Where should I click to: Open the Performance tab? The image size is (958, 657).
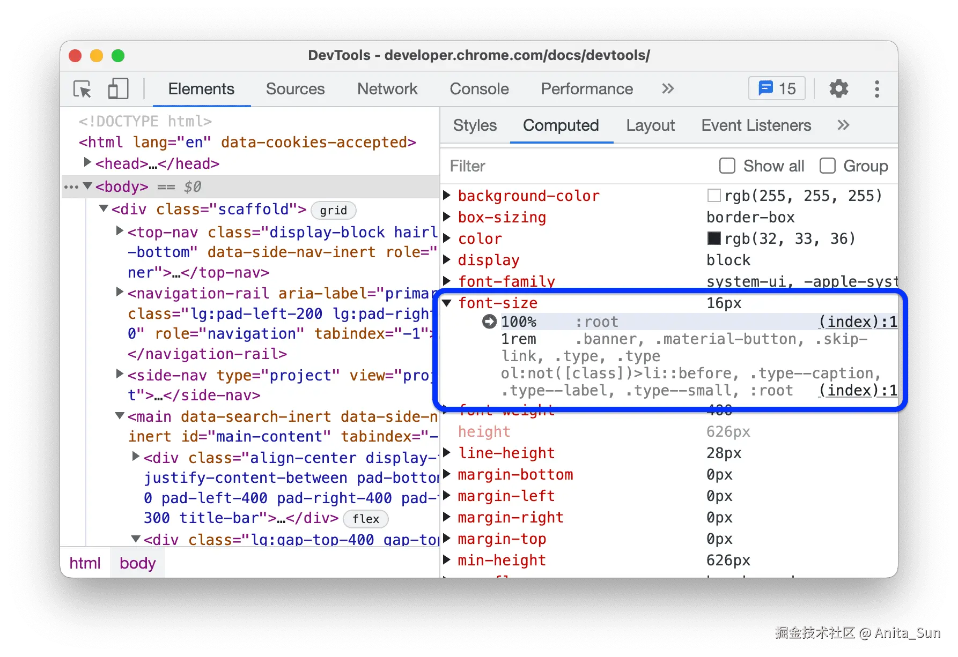pos(587,89)
